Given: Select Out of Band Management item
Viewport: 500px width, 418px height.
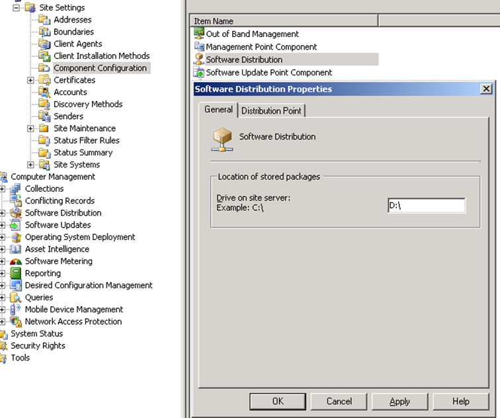Looking at the screenshot, I should tap(252, 34).
